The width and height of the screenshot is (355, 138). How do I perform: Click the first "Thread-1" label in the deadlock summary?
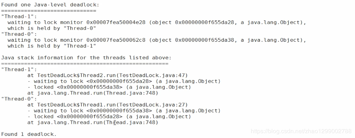[19, 16]
